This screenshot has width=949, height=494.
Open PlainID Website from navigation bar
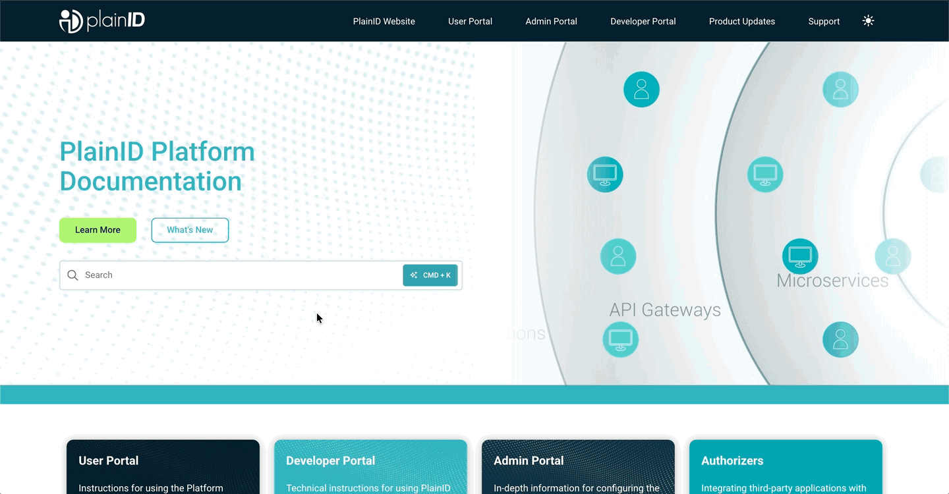pos(384,21)
